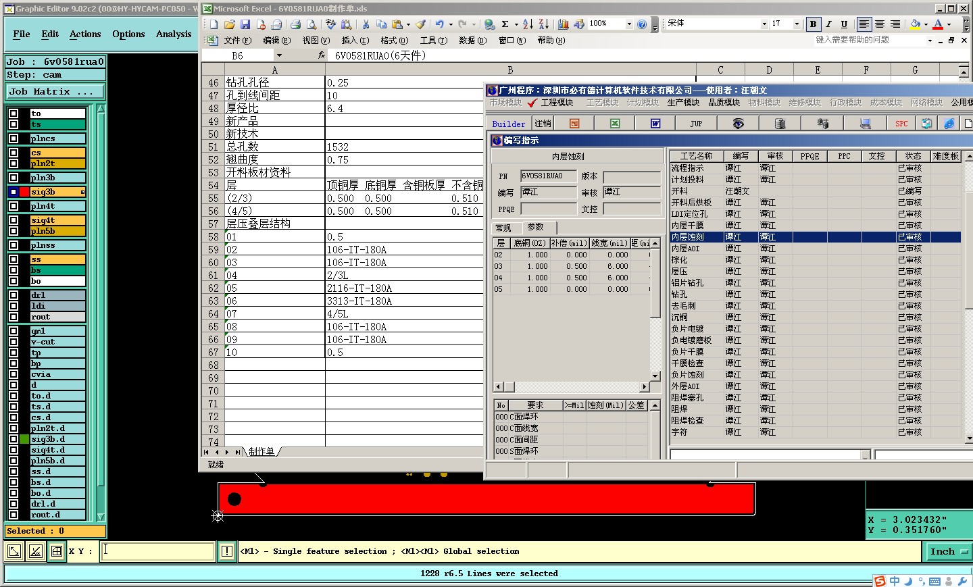Switch to the 制作单 sheet tab
The width and height of the screenshot is (973, 587).
click(261, 452)
